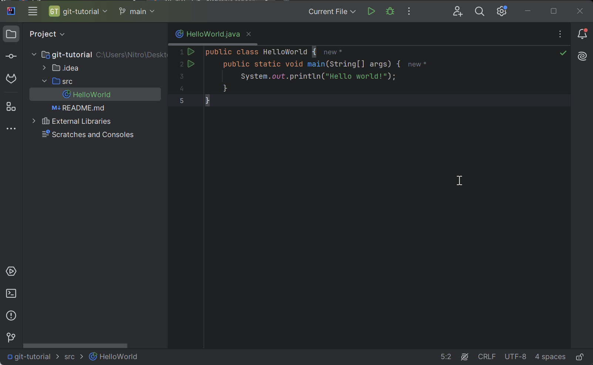The width and height of the screenshot is (593, 365).
Task: Click src in the breadcrumb bar
Action: [69, 357]
